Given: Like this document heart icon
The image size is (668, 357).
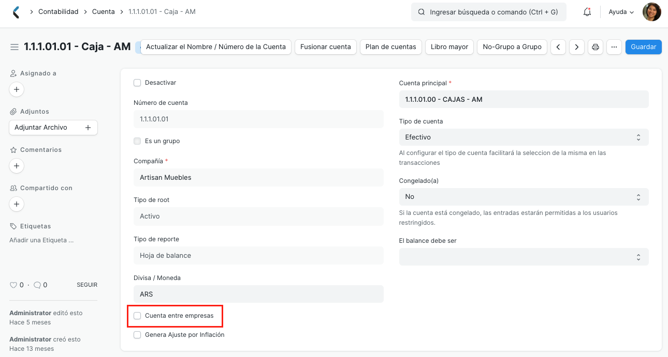Looking at the screenshot, I should tap(13, 285).
